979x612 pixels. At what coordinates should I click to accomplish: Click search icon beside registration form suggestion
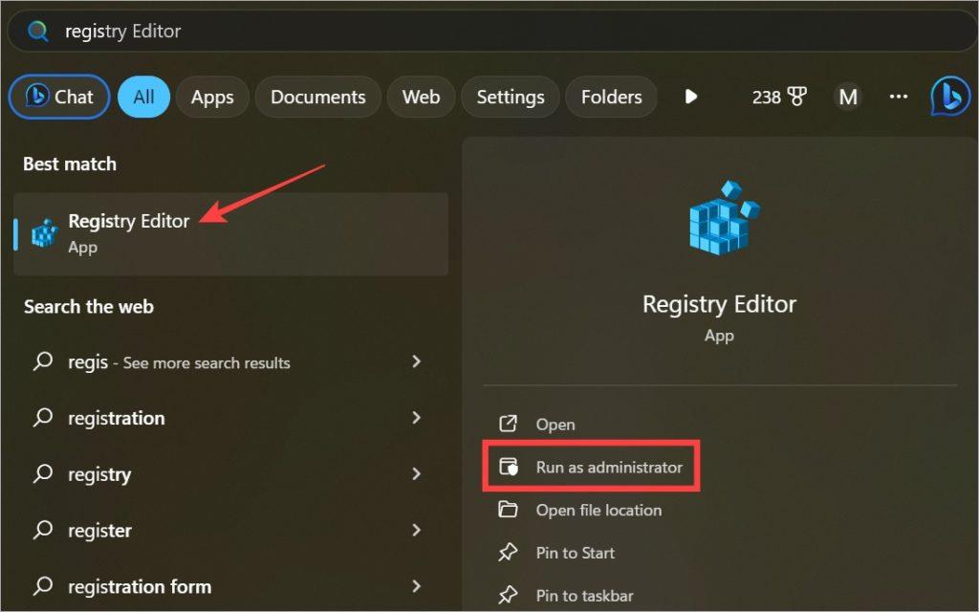(x=42, y=586)
